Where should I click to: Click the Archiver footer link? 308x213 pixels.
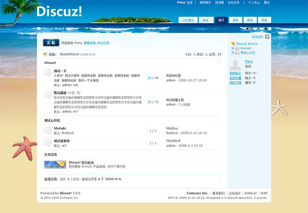(250, 193)
